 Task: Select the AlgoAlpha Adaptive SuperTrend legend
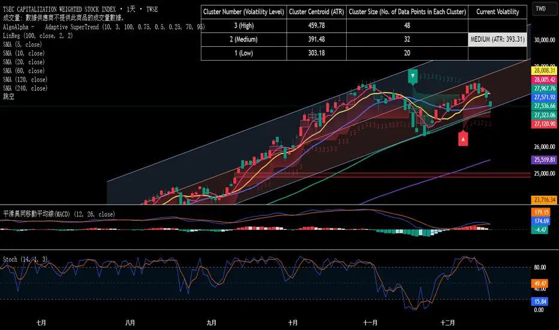tap(102, 27)
